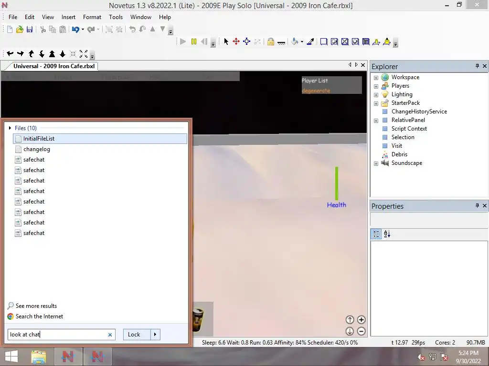The height and width of the screenshot is (366, 489).
Task: Click the Cut scissors icon
Action: [x=43, y=30]
